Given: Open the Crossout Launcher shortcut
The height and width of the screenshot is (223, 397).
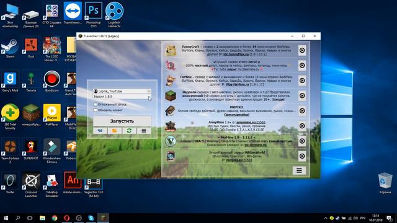Looking at the screenshot, I should (x=31, y=185).
